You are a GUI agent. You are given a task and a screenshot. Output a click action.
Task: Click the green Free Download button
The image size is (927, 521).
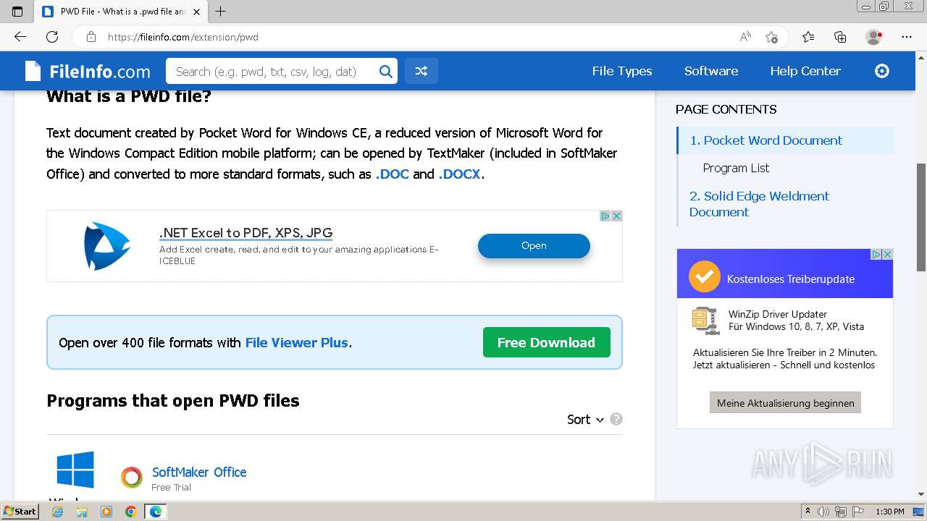click(x=547, y=343)
